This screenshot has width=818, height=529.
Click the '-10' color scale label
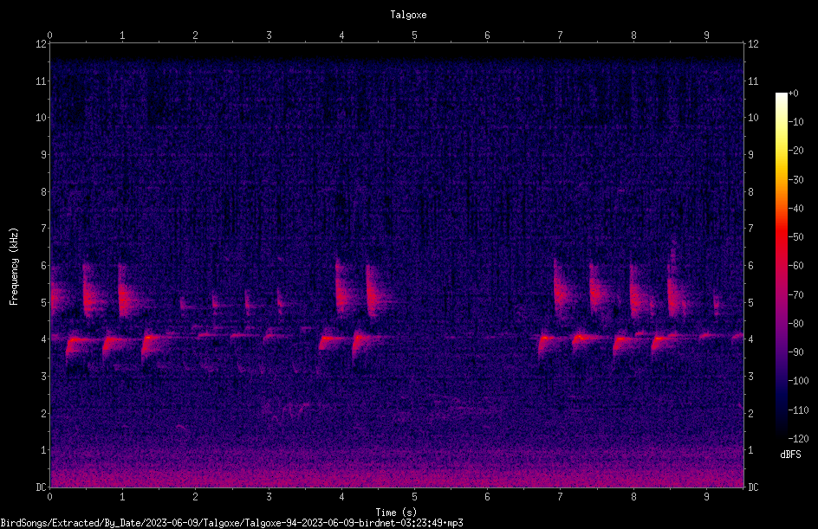click(795, 122)
